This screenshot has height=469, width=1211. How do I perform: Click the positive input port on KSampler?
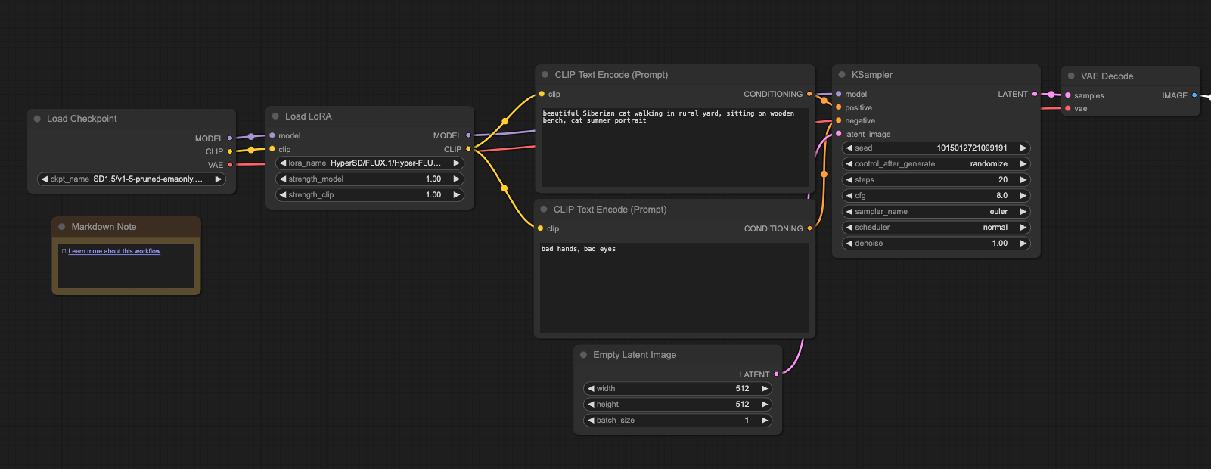click(839, 107)
